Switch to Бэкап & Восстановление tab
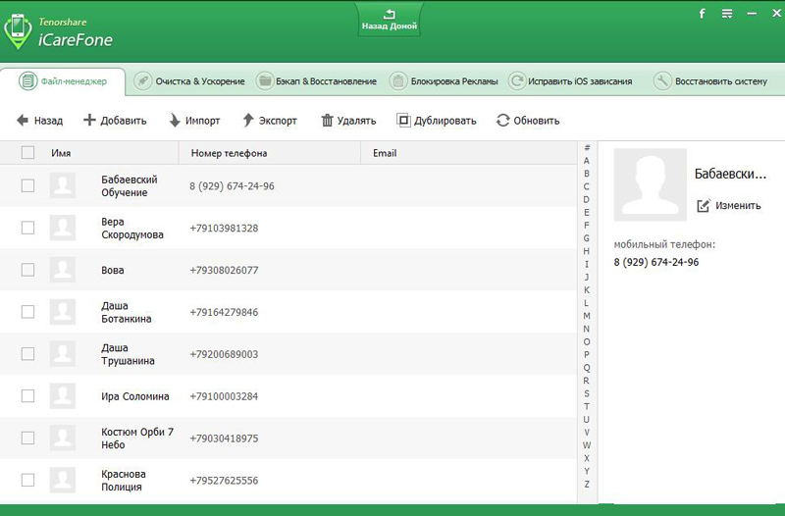785x516 pixels. click(316, 81)
